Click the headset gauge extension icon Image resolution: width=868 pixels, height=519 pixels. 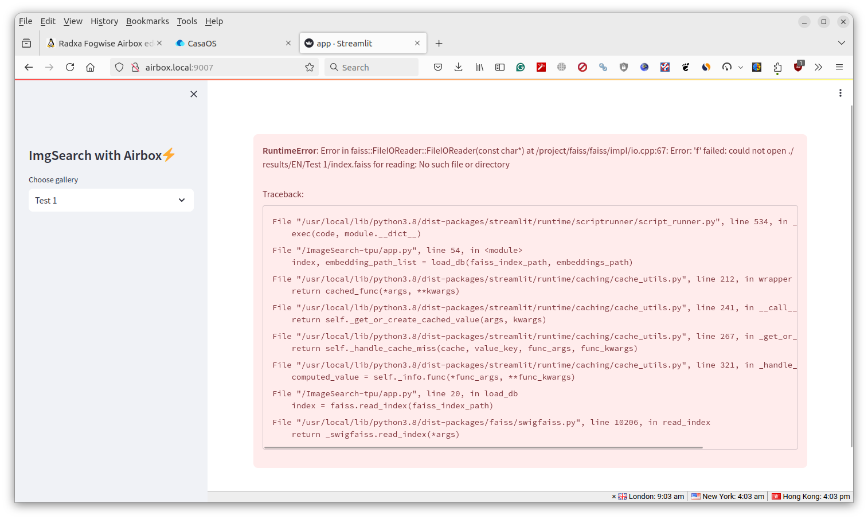point(727,67)
